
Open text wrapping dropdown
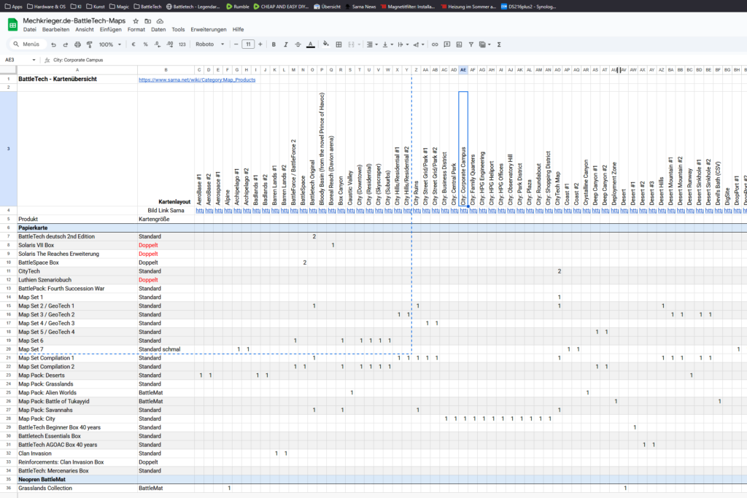tap(403, 44)
